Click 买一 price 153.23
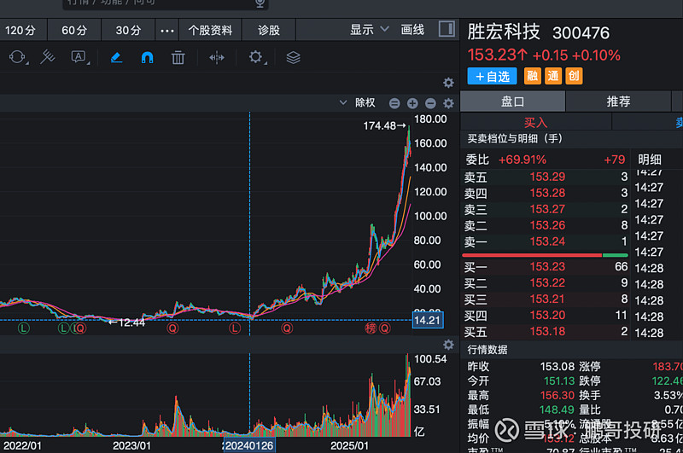683x453 pixels. 547,266
